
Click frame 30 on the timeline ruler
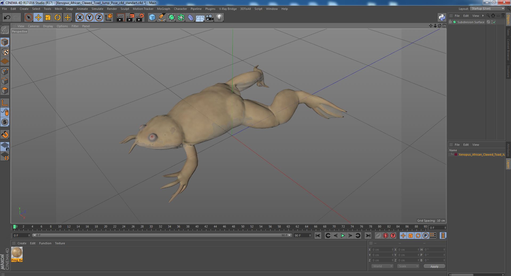point(151,227)
